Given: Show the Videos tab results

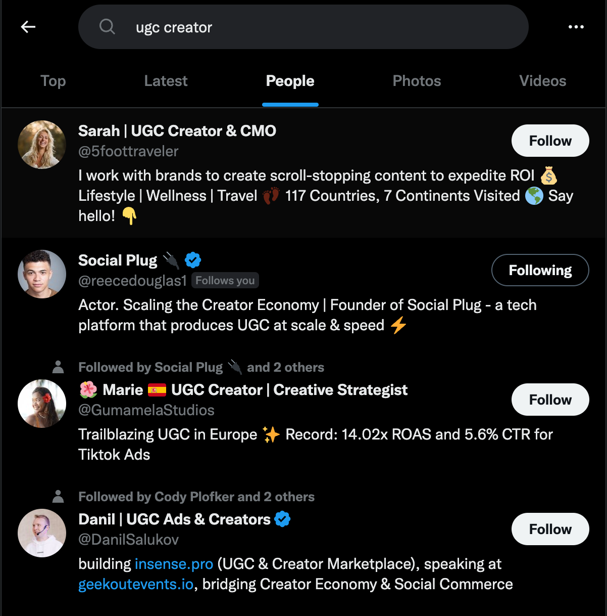Looking at the screenshot, I should [x=543, y=81].
